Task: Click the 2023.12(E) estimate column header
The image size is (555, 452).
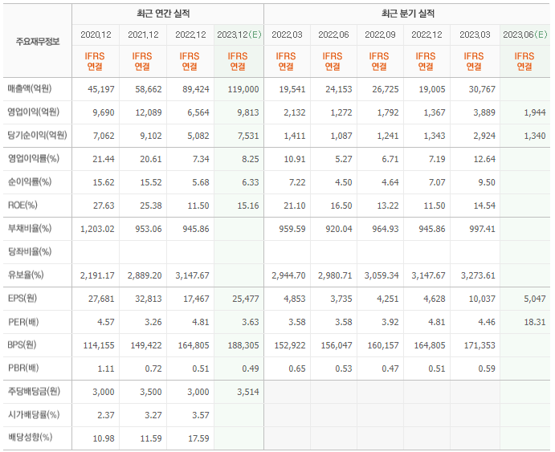Action: point(239,35)
